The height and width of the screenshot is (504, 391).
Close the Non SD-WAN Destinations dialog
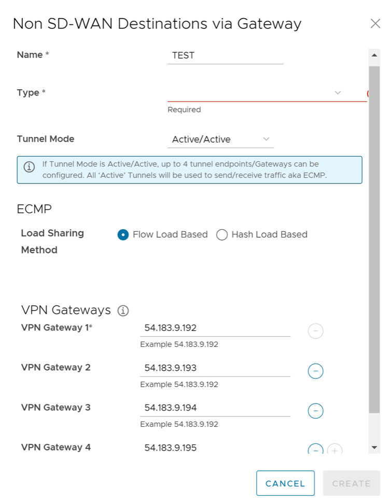click(375, 24)
